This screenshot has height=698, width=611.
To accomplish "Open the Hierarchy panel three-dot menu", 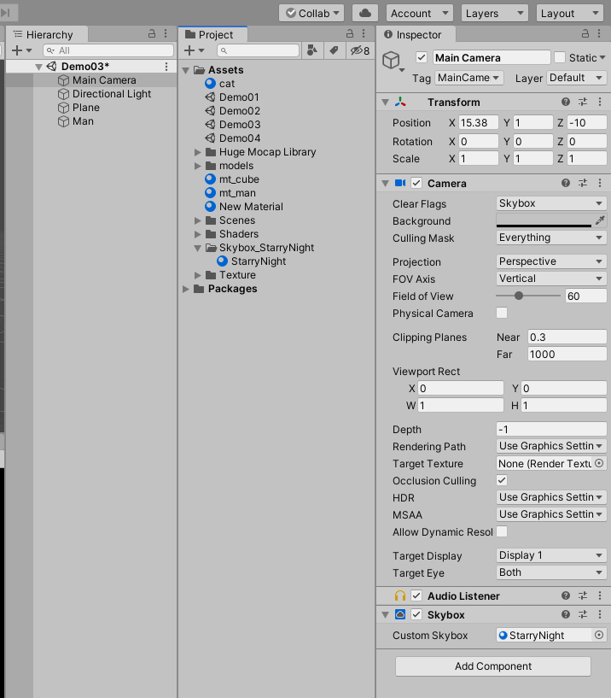I will point(166,33).
